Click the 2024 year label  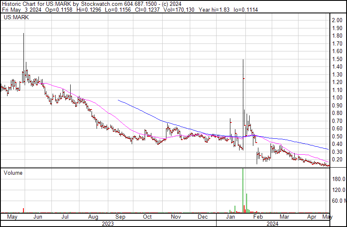click(x=273, y=224)
